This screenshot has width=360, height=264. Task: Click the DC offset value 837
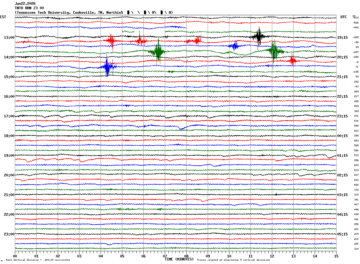(x=356, y=175)
